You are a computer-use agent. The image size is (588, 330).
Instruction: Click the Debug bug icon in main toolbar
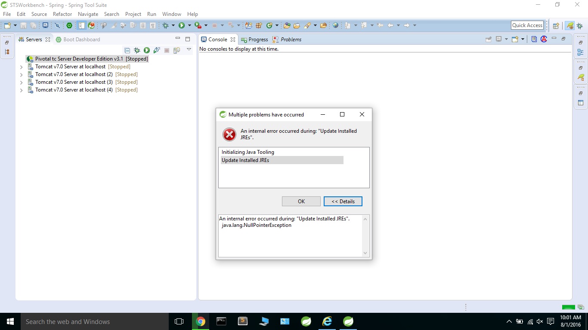click(165, 25)
